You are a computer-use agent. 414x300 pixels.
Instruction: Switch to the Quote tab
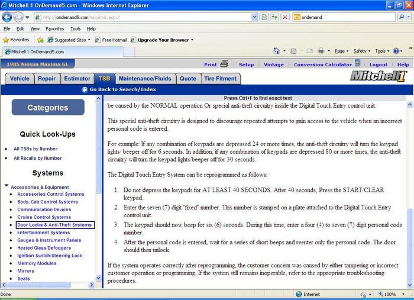[188, 79]
